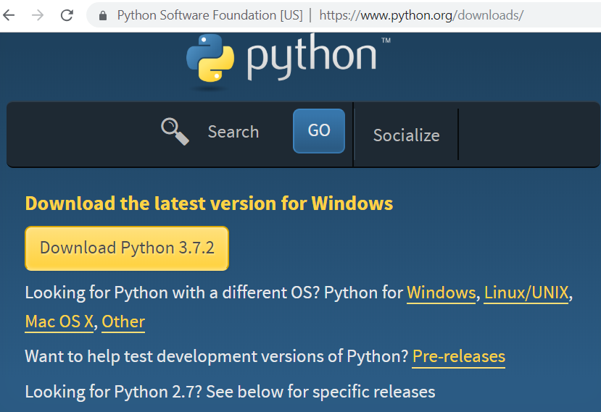The height and width of the screenshot is (412, 601).
Task: Visit the Pre-releases link
Action: point(458,356)
